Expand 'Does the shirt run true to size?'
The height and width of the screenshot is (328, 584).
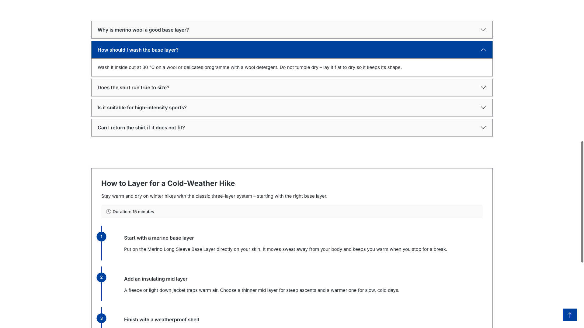pyautogui.click(x=292, y=87)
